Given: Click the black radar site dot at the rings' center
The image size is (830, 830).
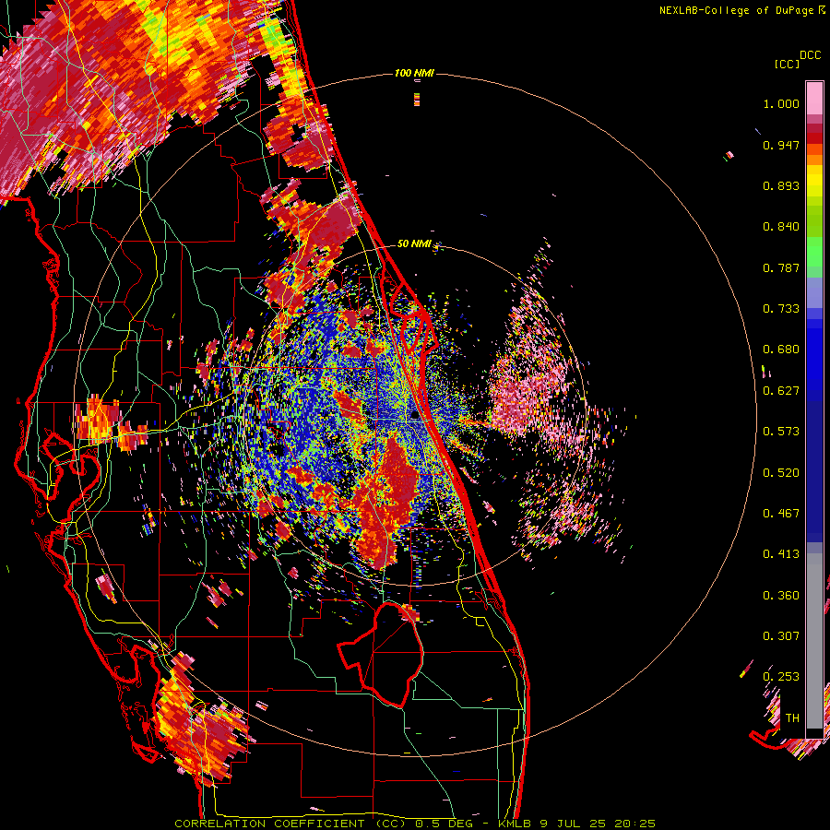Looking at the screenshot, I should (x=415, y=415).
